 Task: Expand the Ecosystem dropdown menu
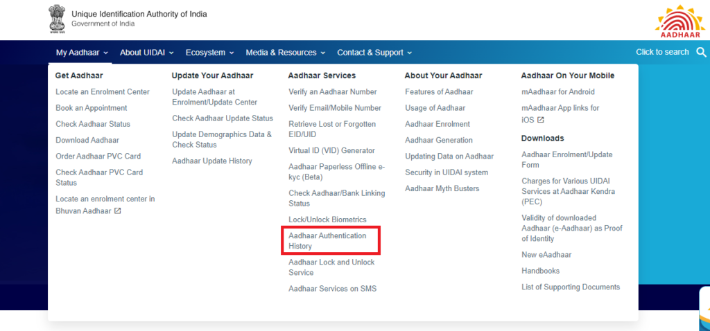coord(209,53)
